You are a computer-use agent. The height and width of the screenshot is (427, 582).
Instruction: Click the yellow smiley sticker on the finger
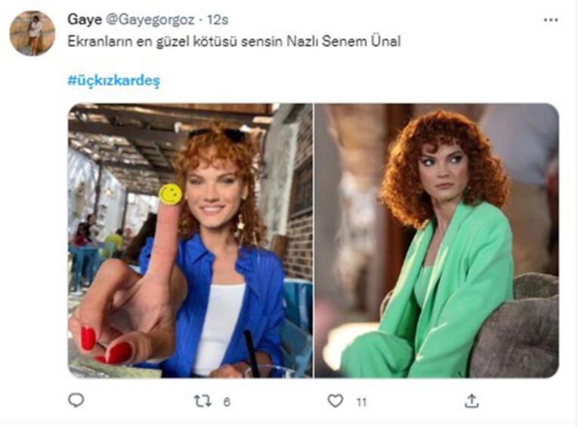click(170, 194)
